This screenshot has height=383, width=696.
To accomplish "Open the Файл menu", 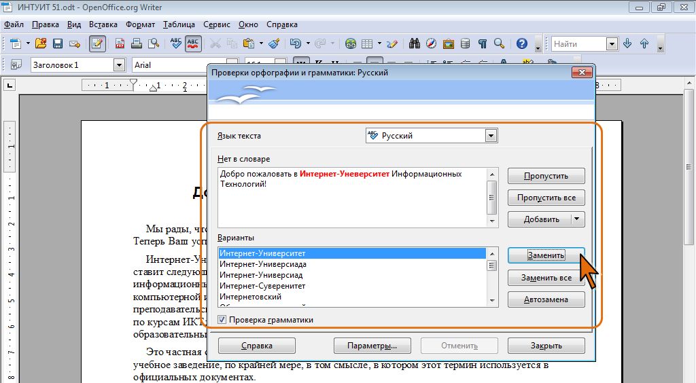I will pos(14,24).
